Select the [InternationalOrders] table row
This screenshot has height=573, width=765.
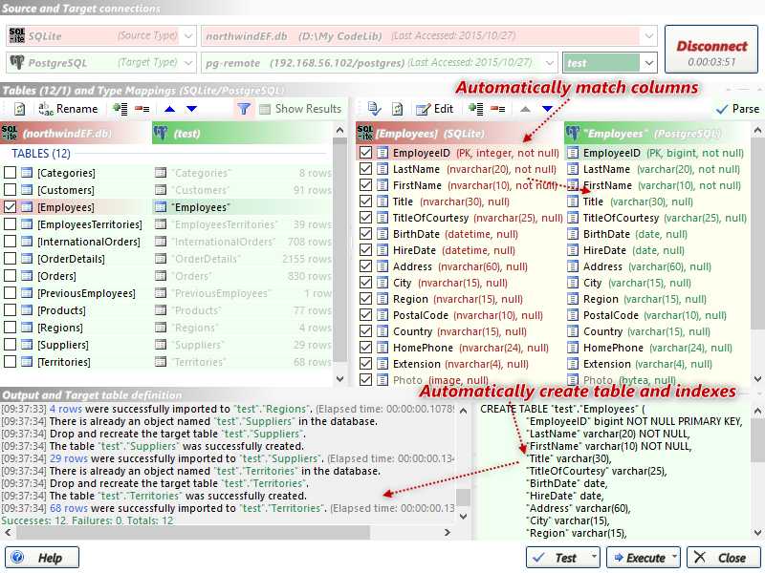[165, 242]
